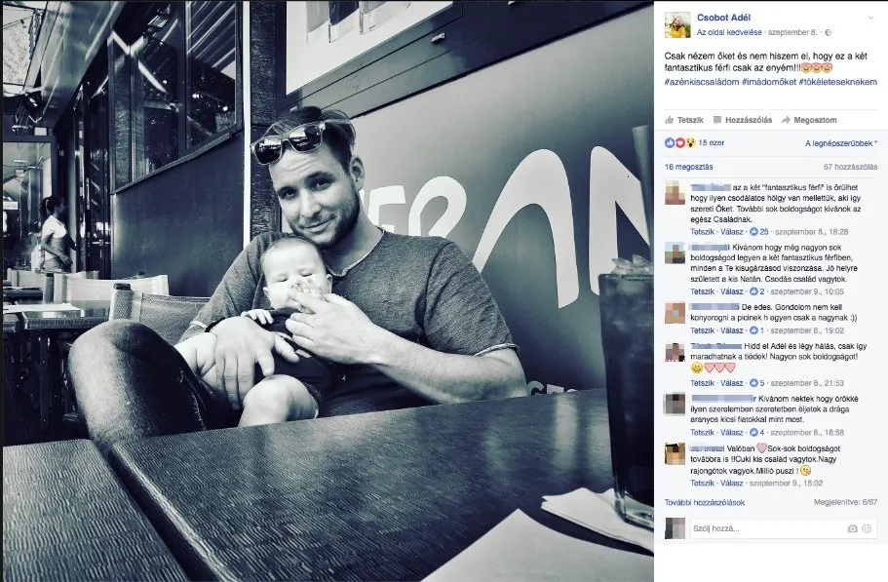View the 16 megosztás shares

[688, 167]
